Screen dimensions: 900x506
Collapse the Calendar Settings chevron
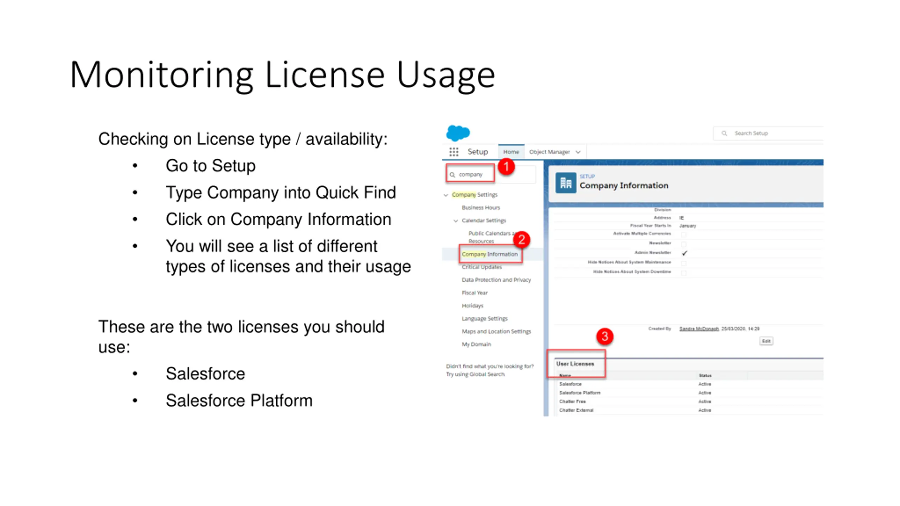coord(456,221)
